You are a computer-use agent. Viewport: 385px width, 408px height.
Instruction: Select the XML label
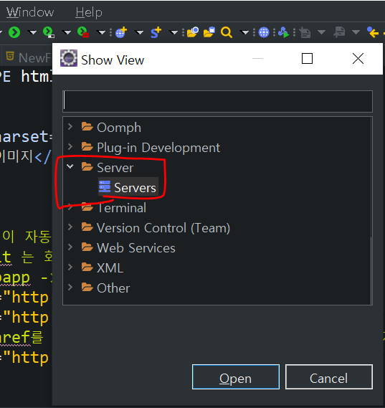point(110,268)
